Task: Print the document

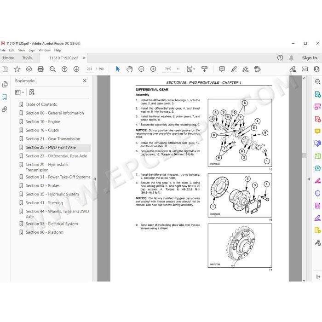Action: click(40, 69)
